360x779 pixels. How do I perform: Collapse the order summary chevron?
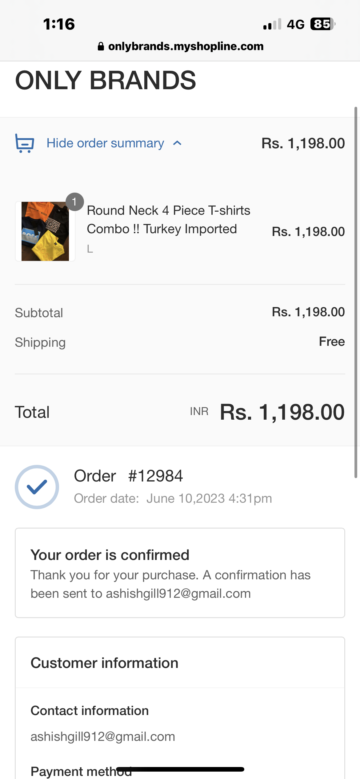click(x=177, y=143)
